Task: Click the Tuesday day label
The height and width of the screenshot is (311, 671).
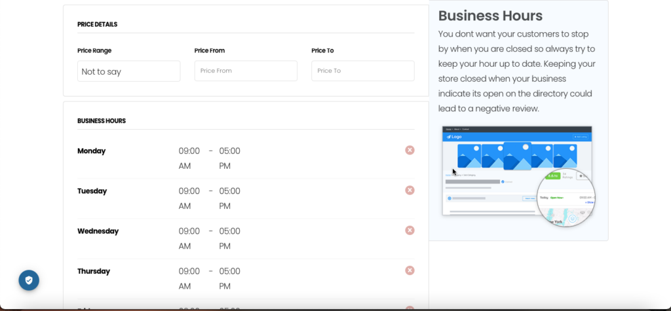Action: [x=92, y=191]
